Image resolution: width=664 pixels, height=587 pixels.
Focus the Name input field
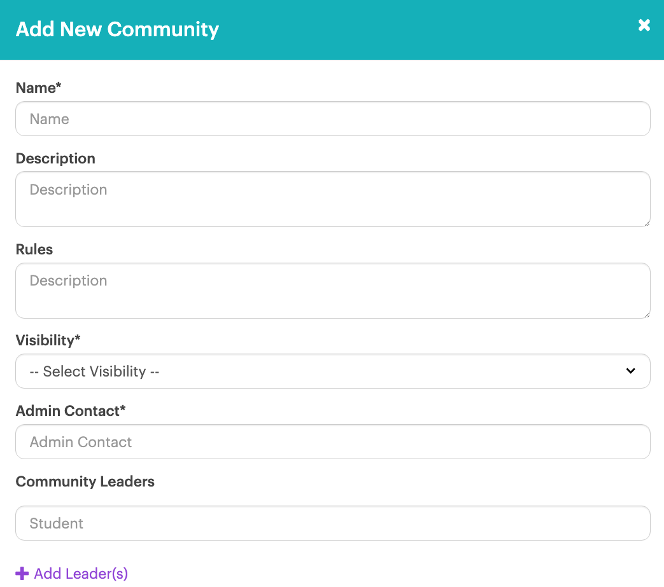click(332, 119)
